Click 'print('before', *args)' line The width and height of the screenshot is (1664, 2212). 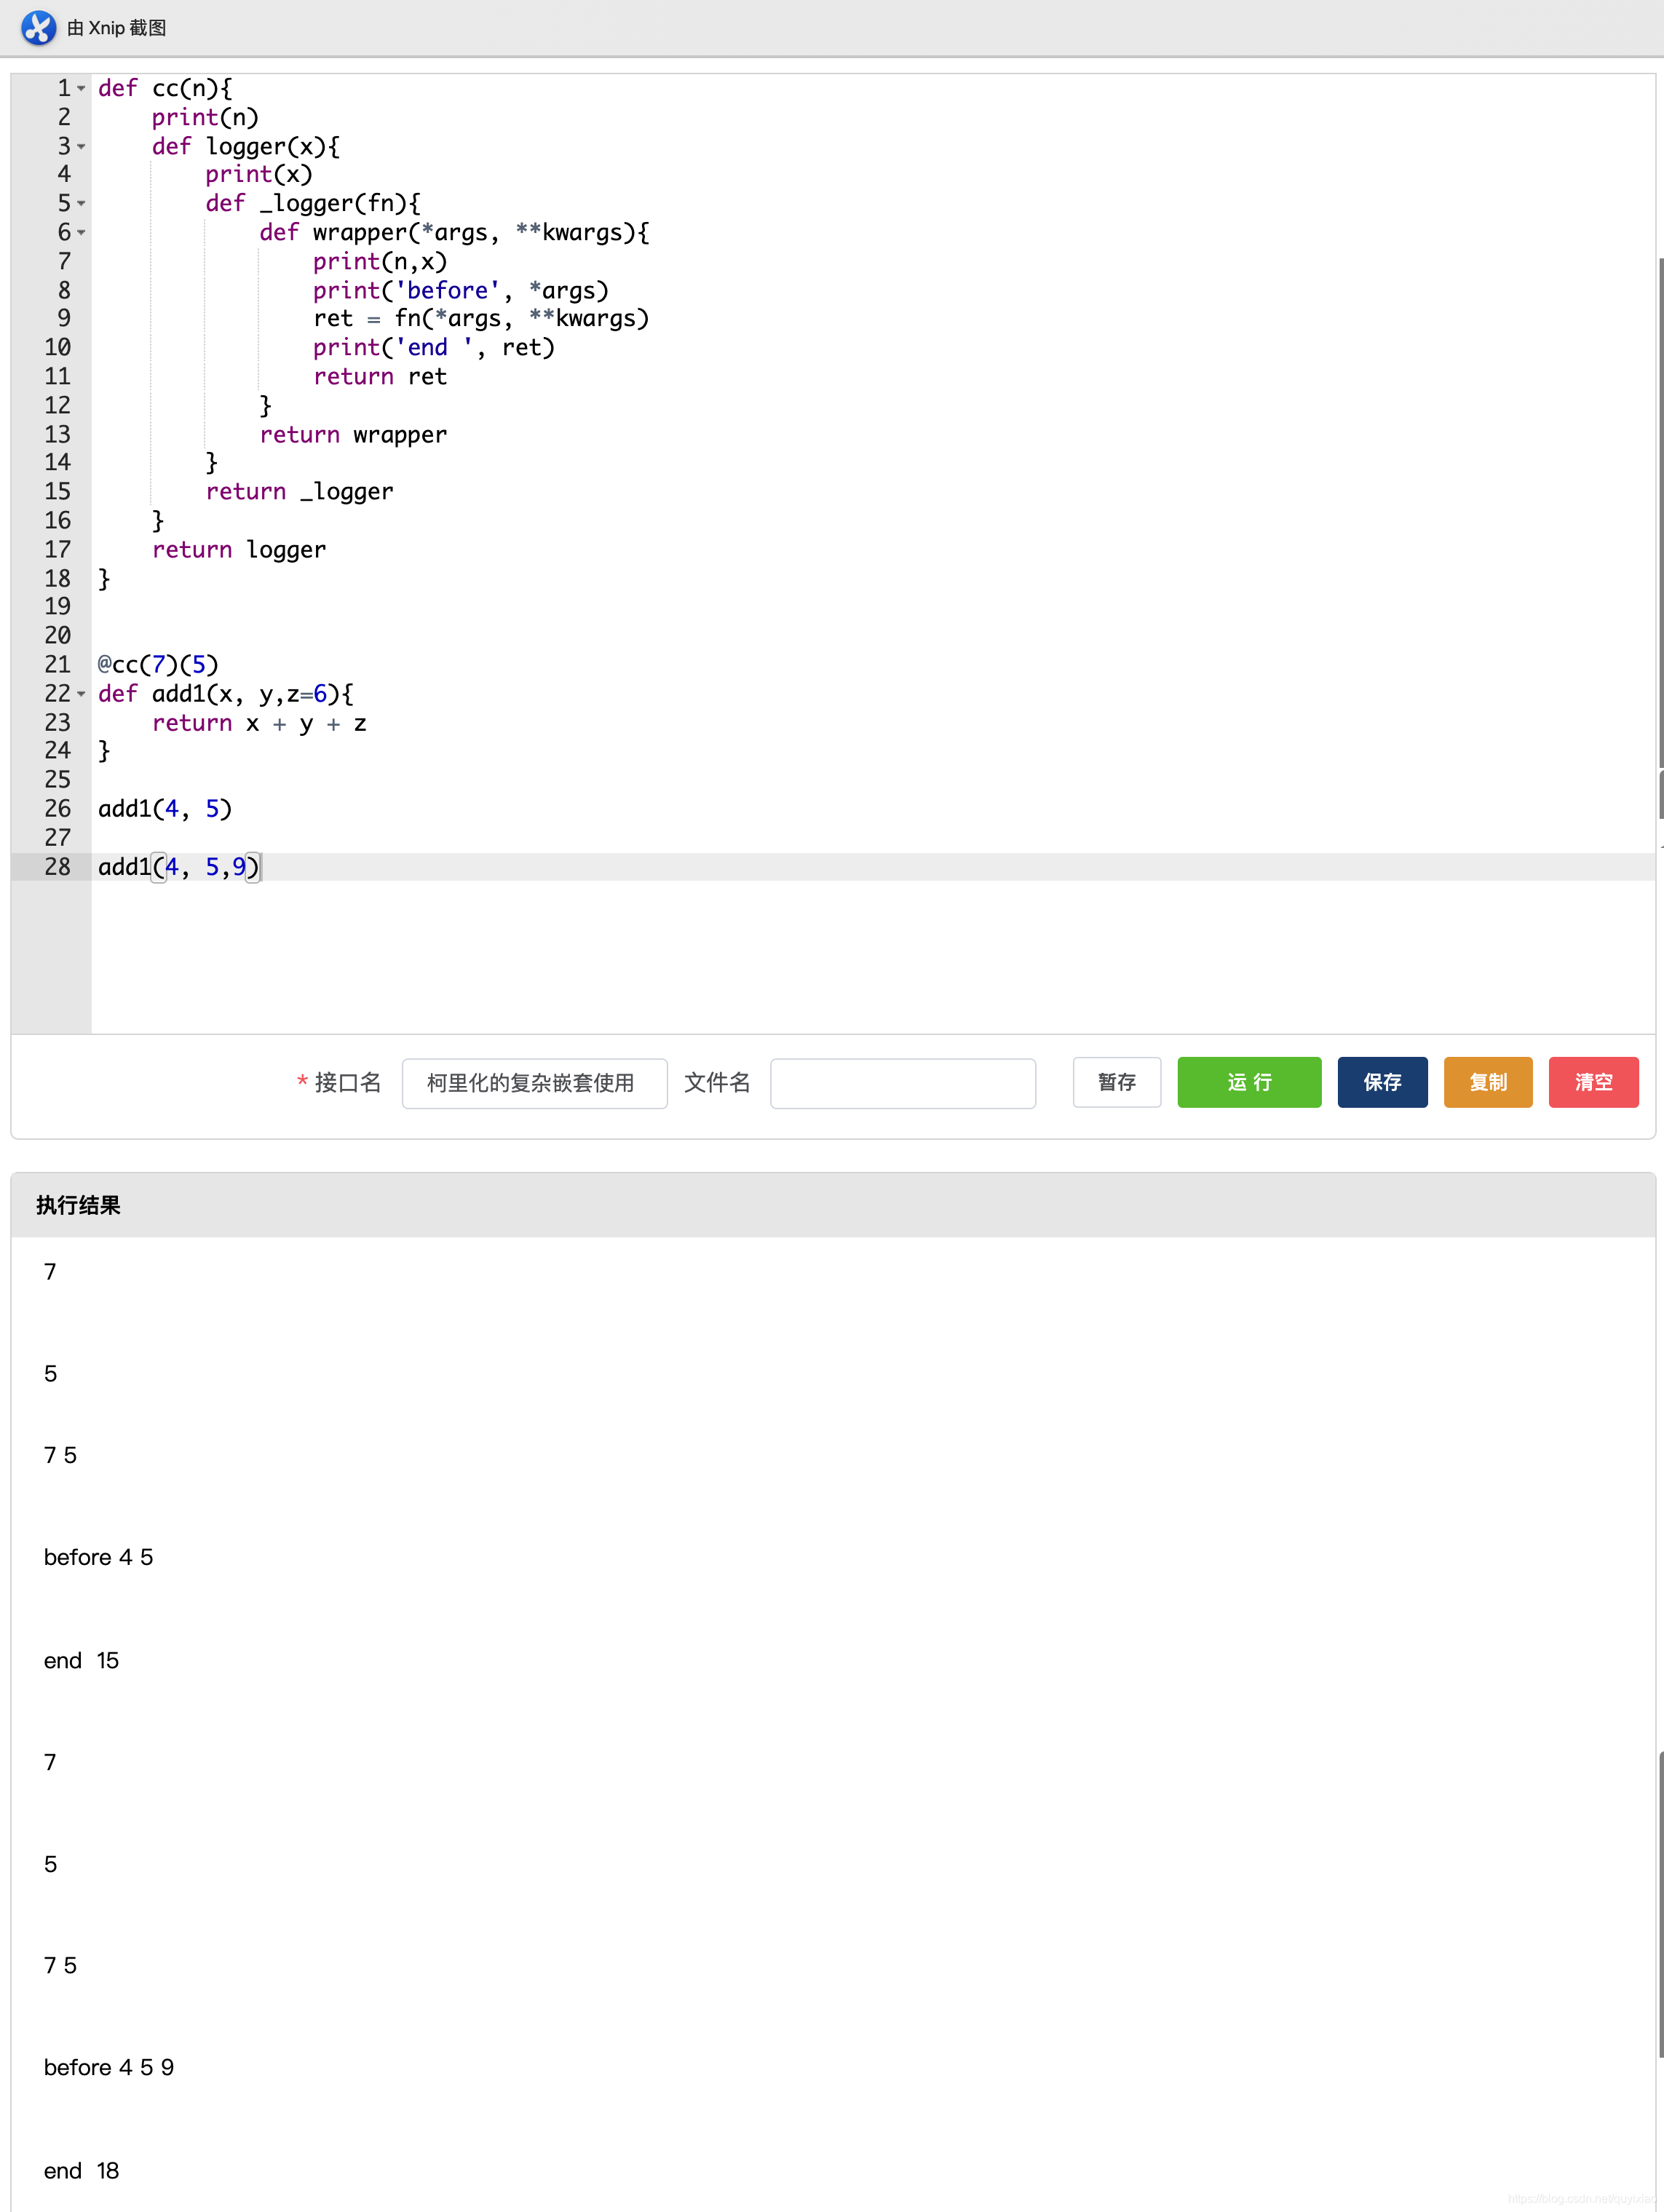[461, 291]
